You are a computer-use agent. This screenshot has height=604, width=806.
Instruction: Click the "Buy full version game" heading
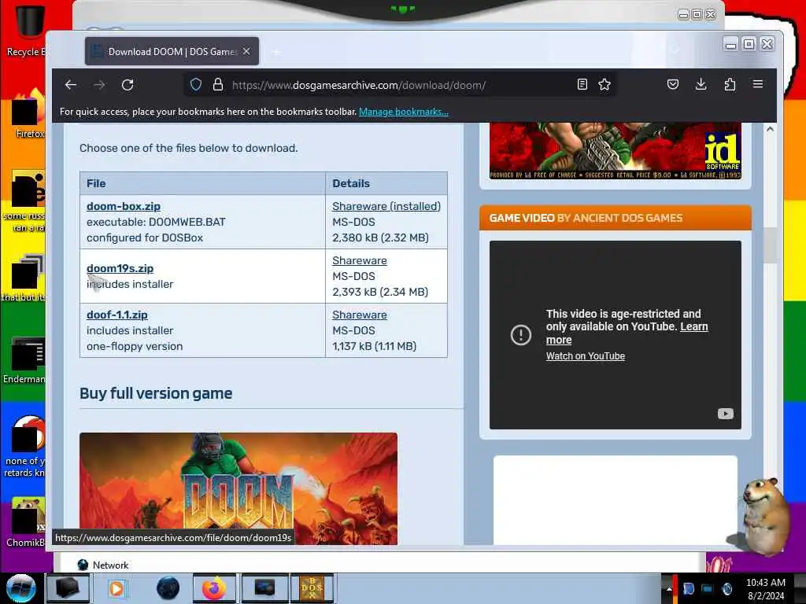pos(156,393)
